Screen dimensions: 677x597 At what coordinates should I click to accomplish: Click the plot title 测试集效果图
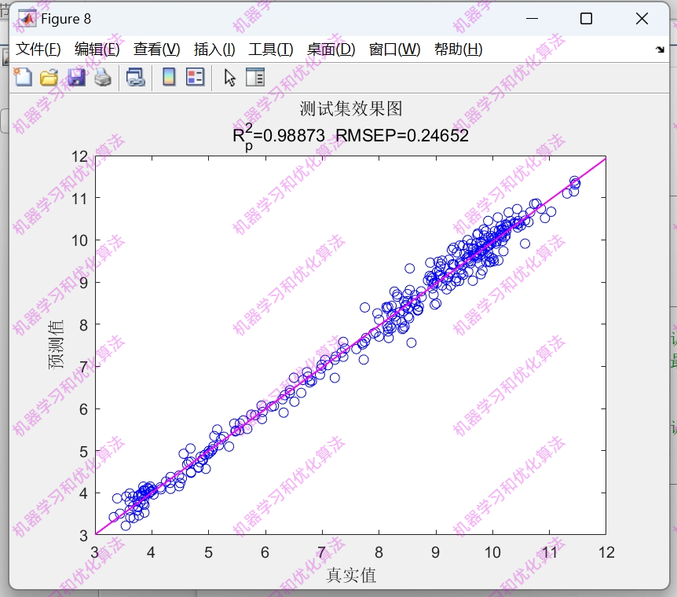pyautogui.click(x=351, y=109)
